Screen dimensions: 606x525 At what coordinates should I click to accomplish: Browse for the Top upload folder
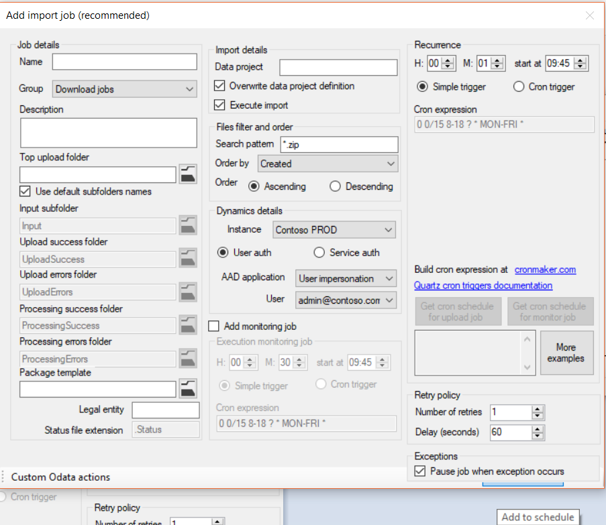188,174
